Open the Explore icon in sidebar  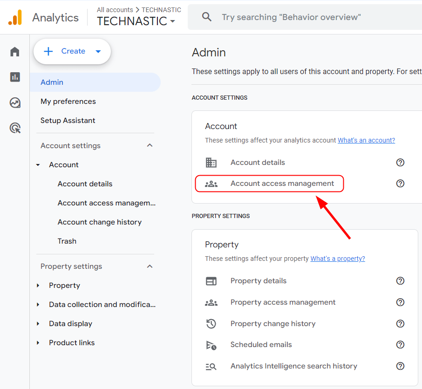coord(15,102)
